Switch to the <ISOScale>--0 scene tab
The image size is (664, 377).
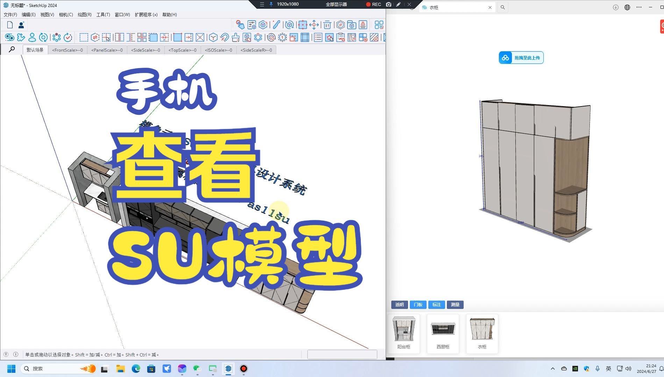coord(219,50)
